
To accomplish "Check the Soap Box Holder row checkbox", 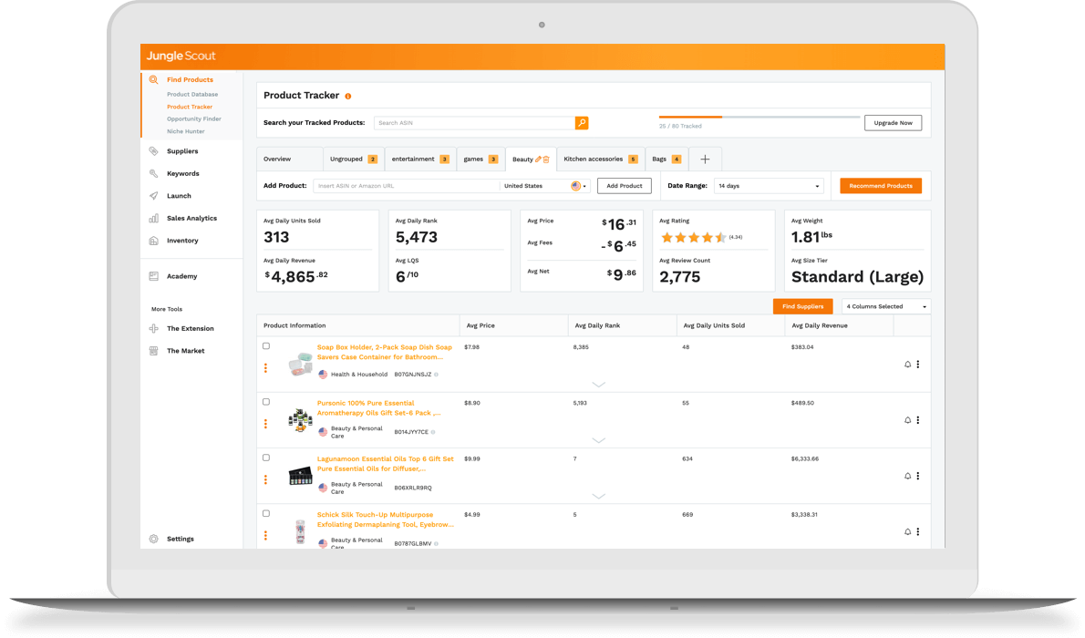I will pos(266,346).
